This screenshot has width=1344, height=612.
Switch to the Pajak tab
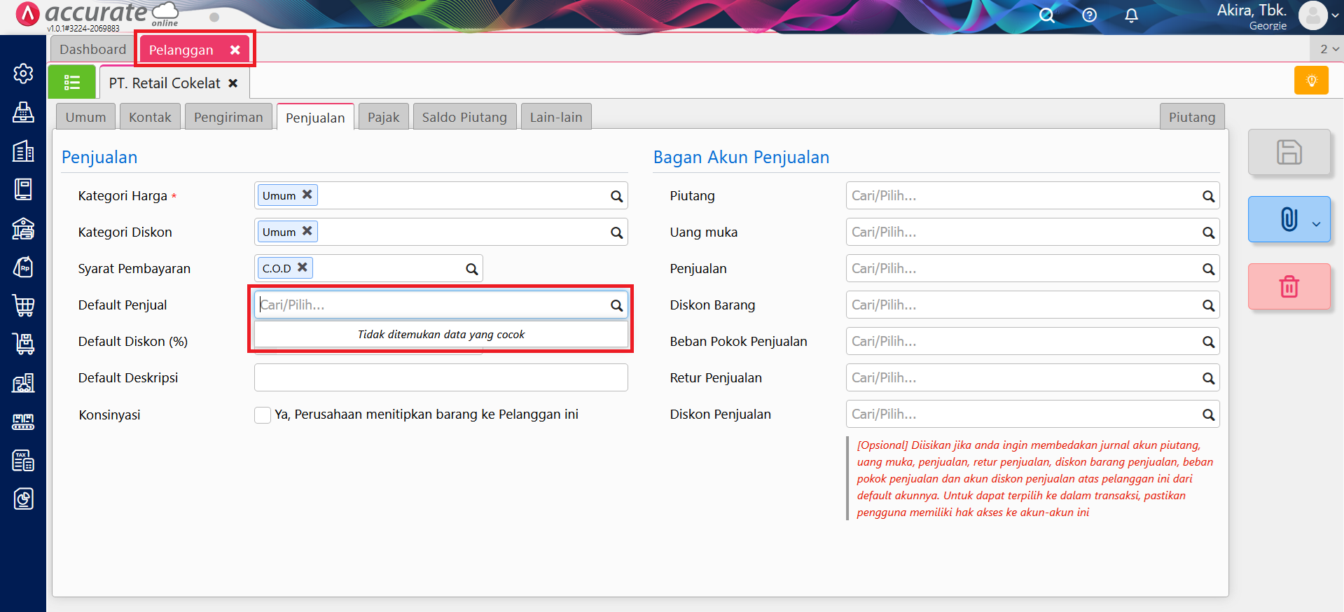coord(383,117)
